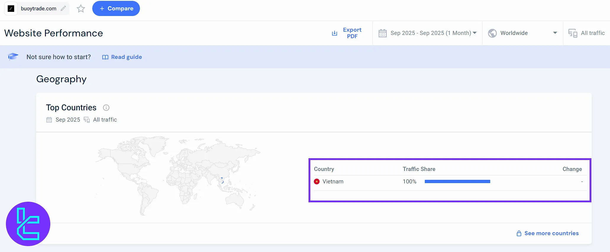
Task: Click the Vietnam traffic share bar
Action: coord(457,182)
